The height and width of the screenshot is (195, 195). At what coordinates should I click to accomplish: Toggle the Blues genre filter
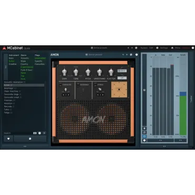coord(23,61)
